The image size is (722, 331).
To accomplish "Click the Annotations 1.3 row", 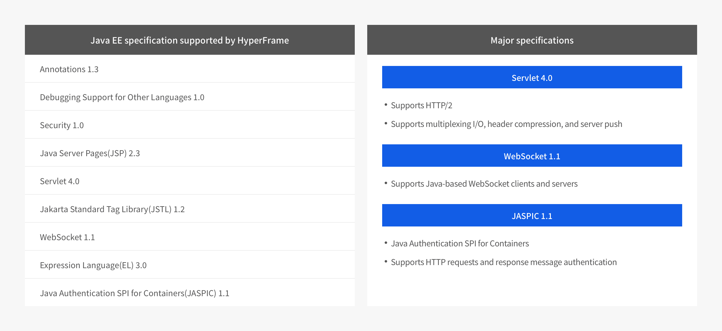I will (x=69, y=69).
